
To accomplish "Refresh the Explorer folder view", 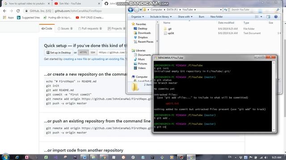I will coord(226,10).
